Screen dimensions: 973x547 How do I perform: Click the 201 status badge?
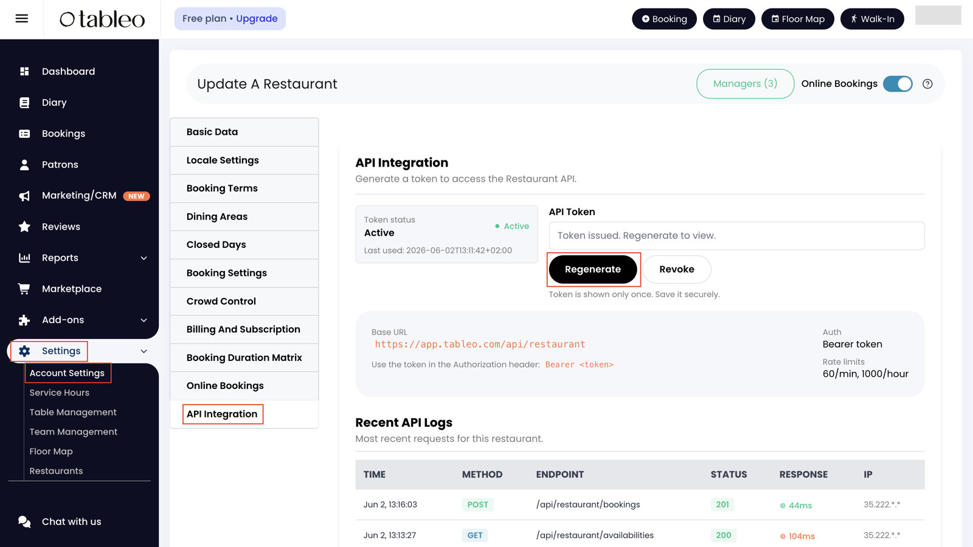(722, 504)
